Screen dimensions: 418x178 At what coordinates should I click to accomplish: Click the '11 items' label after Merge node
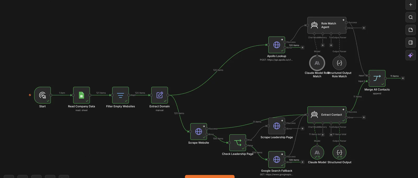tap(394, 76)
